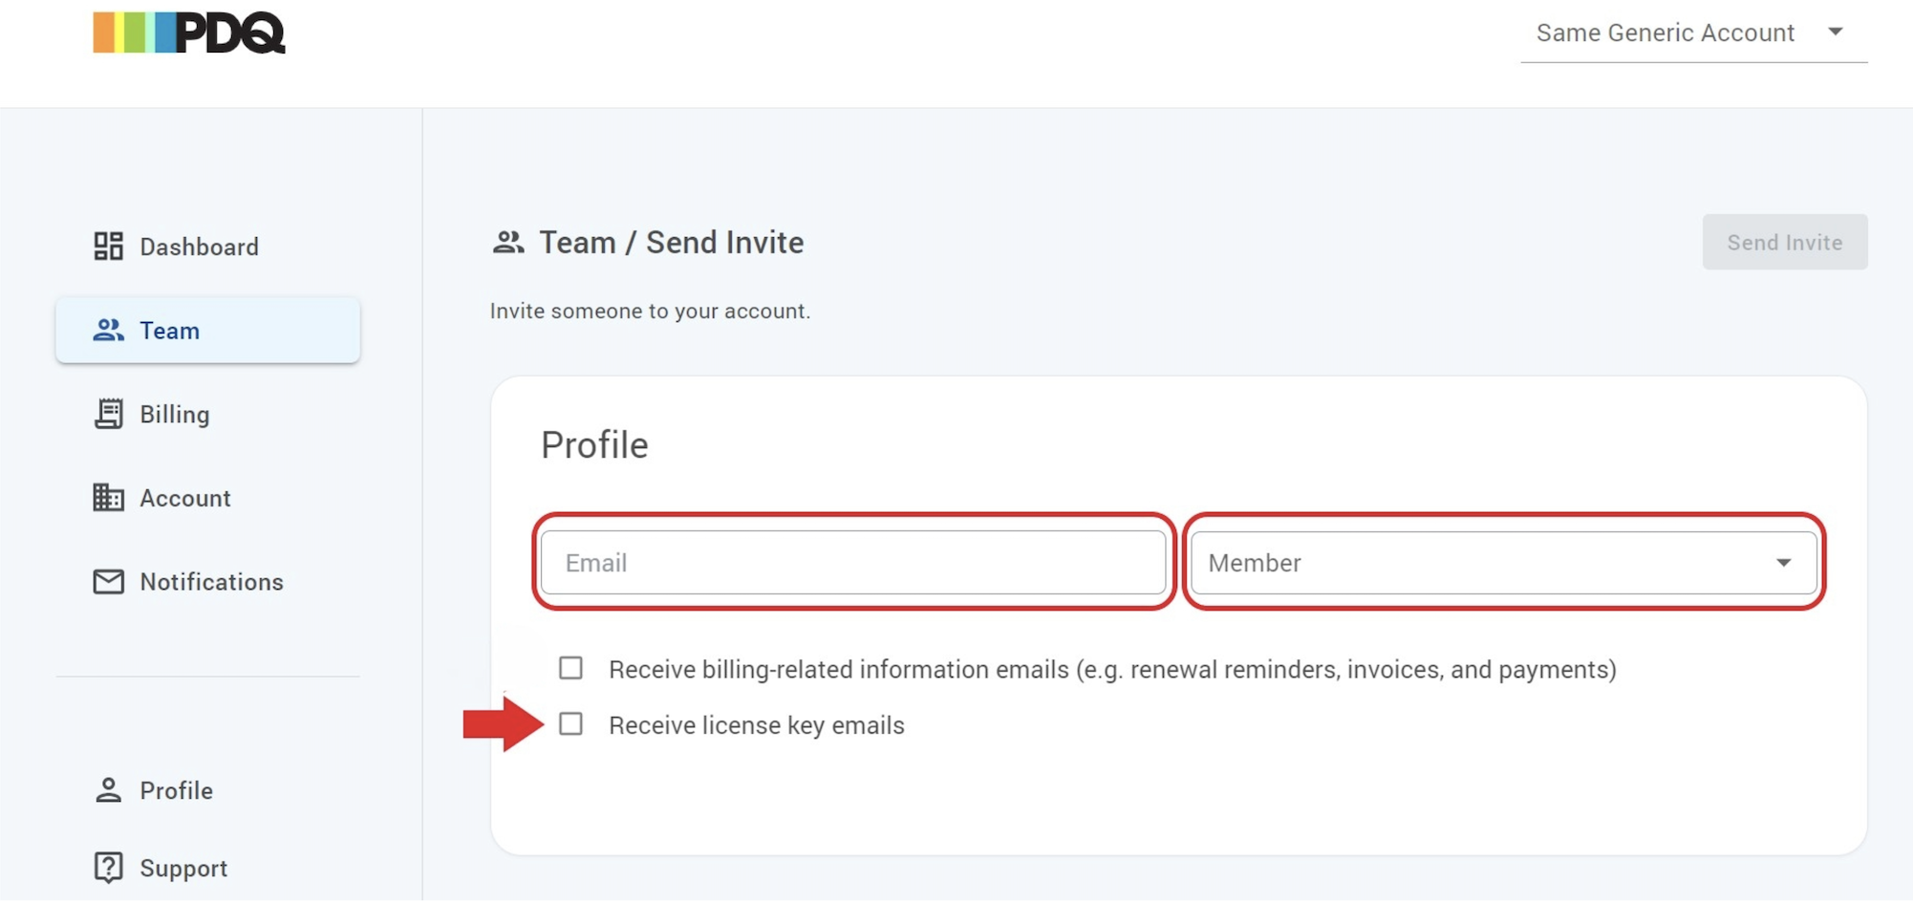This screenshot has width=1913, height=904.
Task: Click the Profile card heading
Action: click(x=594, y=445)
